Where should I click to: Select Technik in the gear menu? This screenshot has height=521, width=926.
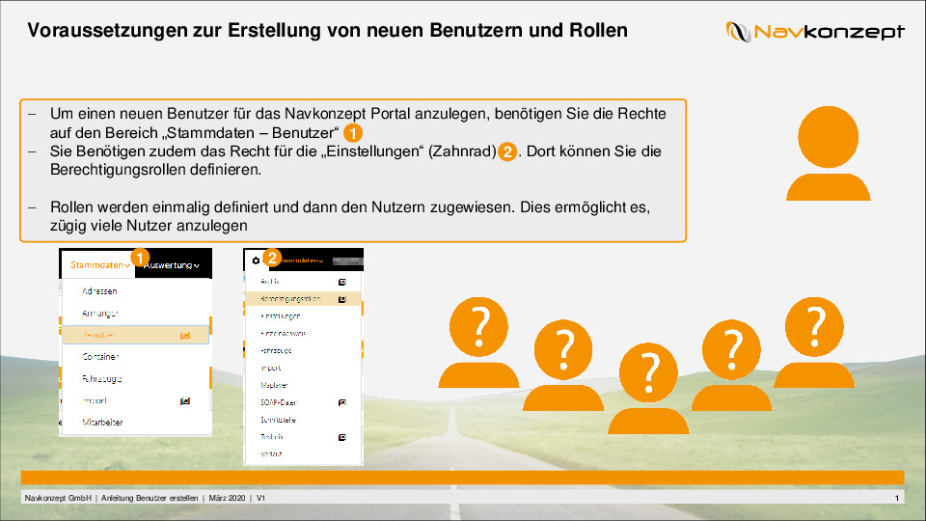[x=272, y=437]
